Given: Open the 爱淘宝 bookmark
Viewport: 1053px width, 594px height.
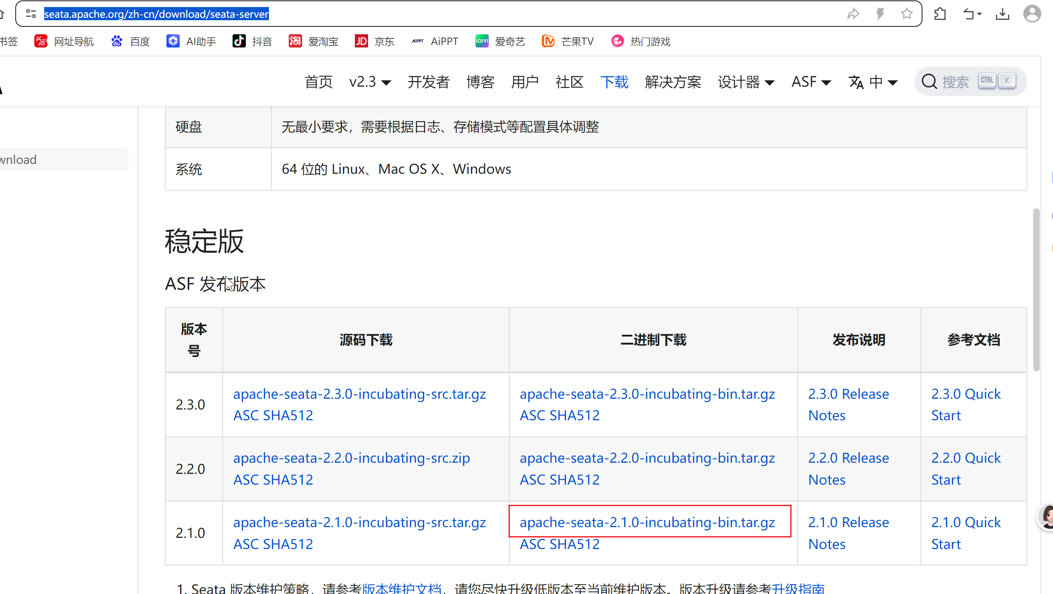Looking at the screenshot, I should pos(314,41).
